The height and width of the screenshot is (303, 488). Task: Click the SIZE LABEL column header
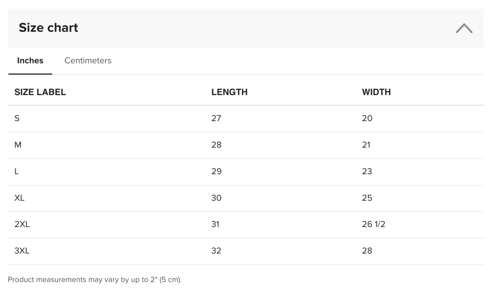pos(40,92)
